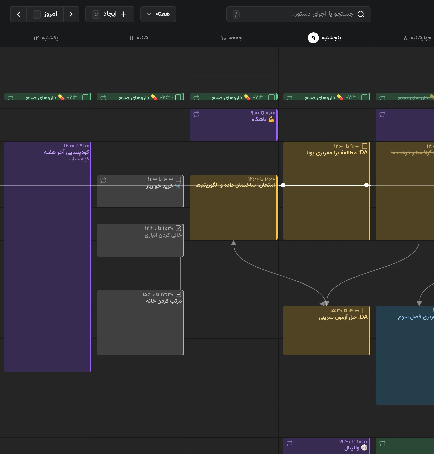
Task: Select Friday 10 day header
Action: 232,38
